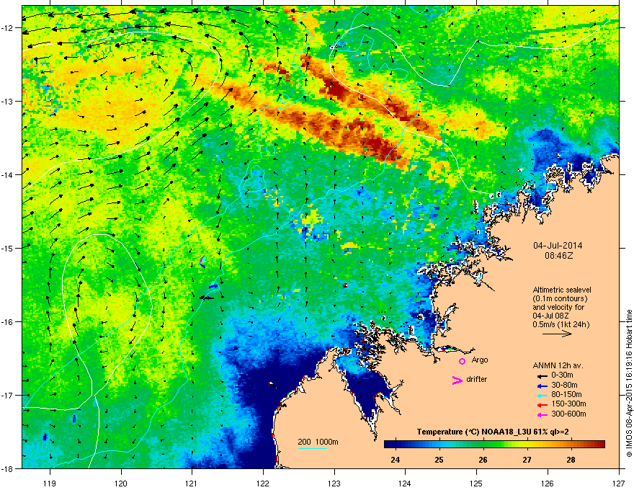The image size is (634, 490).
Task: Click the magenta 300-600m arrow legend symbol
Action: 542,415
